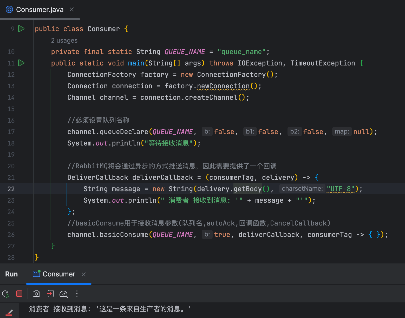Screen dimensions: 405x318
Task: Click the charsetName: parameter hint
Action: 302,189
